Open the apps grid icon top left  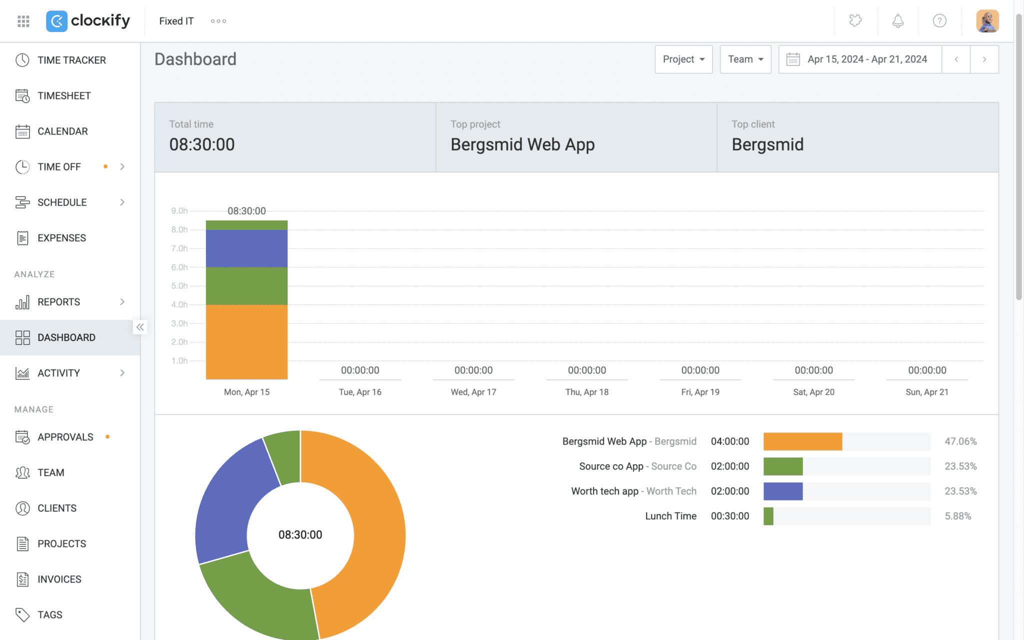(x=22, y=21)
